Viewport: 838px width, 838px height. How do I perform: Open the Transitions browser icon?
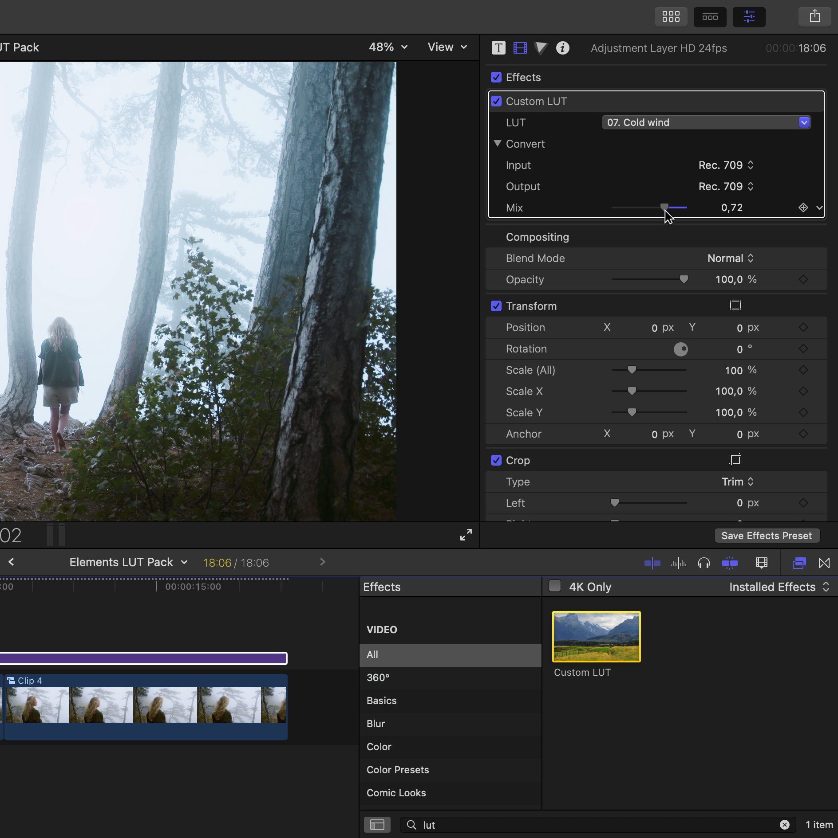(x=824, y=563)
